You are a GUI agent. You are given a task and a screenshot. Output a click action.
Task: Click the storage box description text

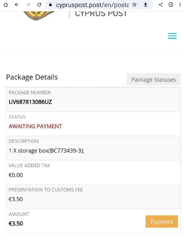pyautogui.click(x=46, y=151)
